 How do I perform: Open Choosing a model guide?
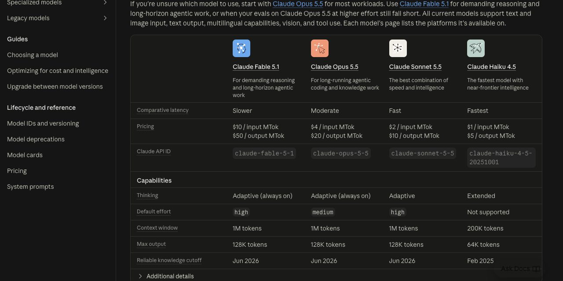pos(33,55)
